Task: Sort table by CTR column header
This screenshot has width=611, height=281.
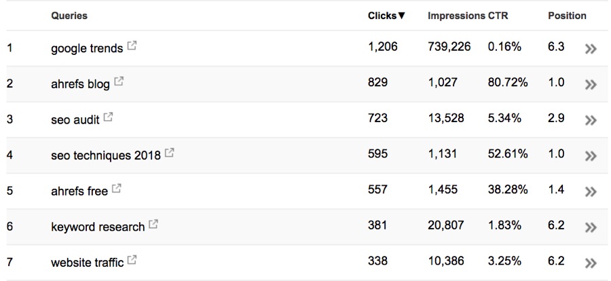Action: point(498,16)
